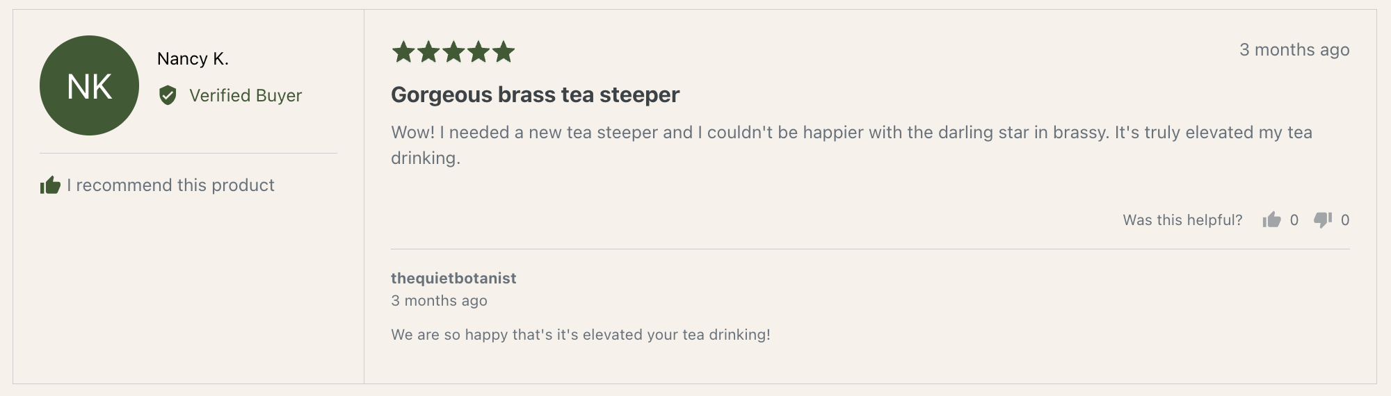1391x396 pixels.
Task: Click the first rating star
Action: click(403, 51)
